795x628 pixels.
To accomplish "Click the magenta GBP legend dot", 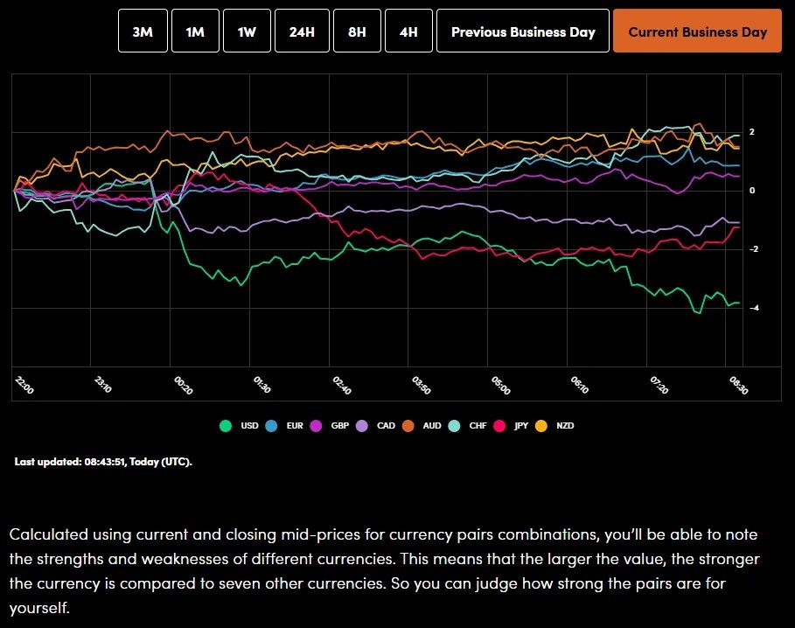I will (x=317, y=426).
